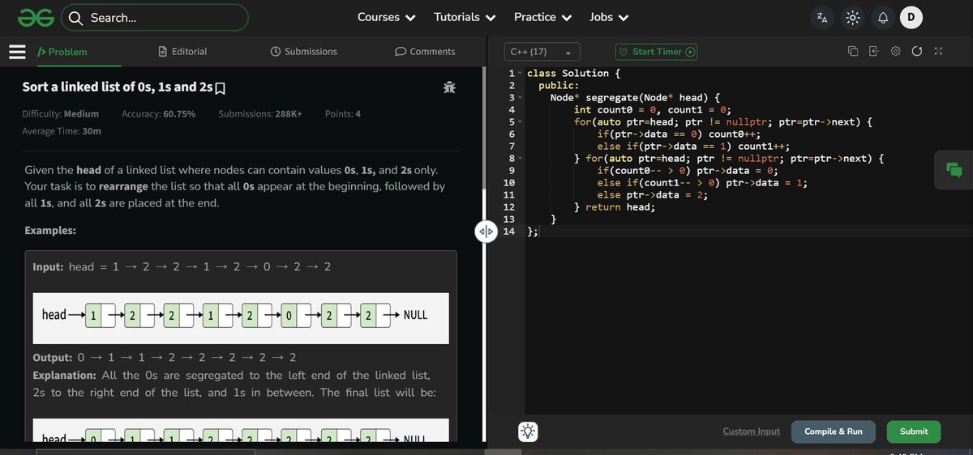Click 'int count0 = 0, count1 = 0;' line

(x=653, y=110)
